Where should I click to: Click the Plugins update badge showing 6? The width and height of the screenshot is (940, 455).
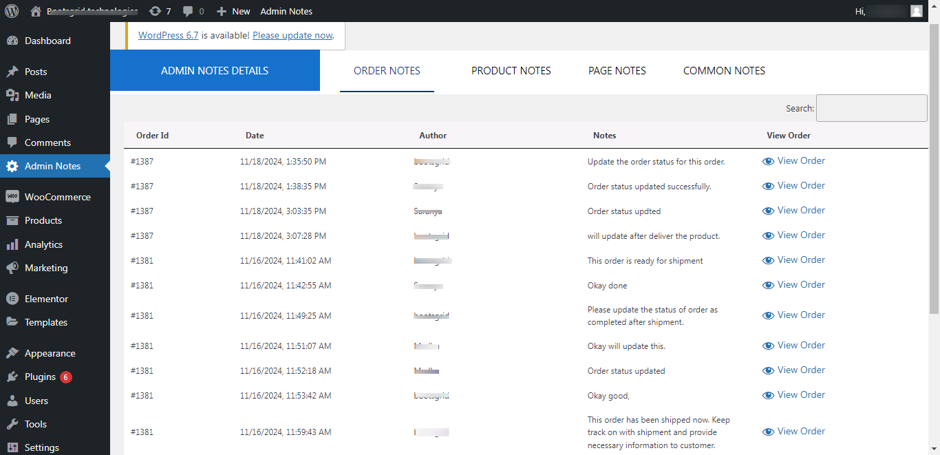65,377
